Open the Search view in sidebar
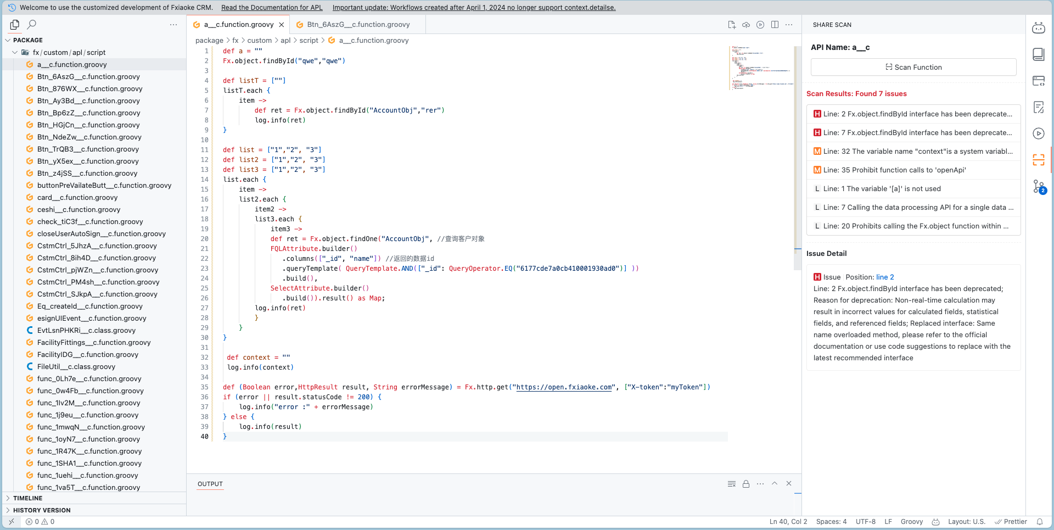The width and height of the screenshot is (1054, 530). [x=32, y=24]
